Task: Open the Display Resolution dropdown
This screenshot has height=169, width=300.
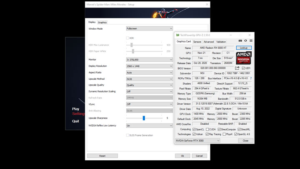Action: [150, 66]
